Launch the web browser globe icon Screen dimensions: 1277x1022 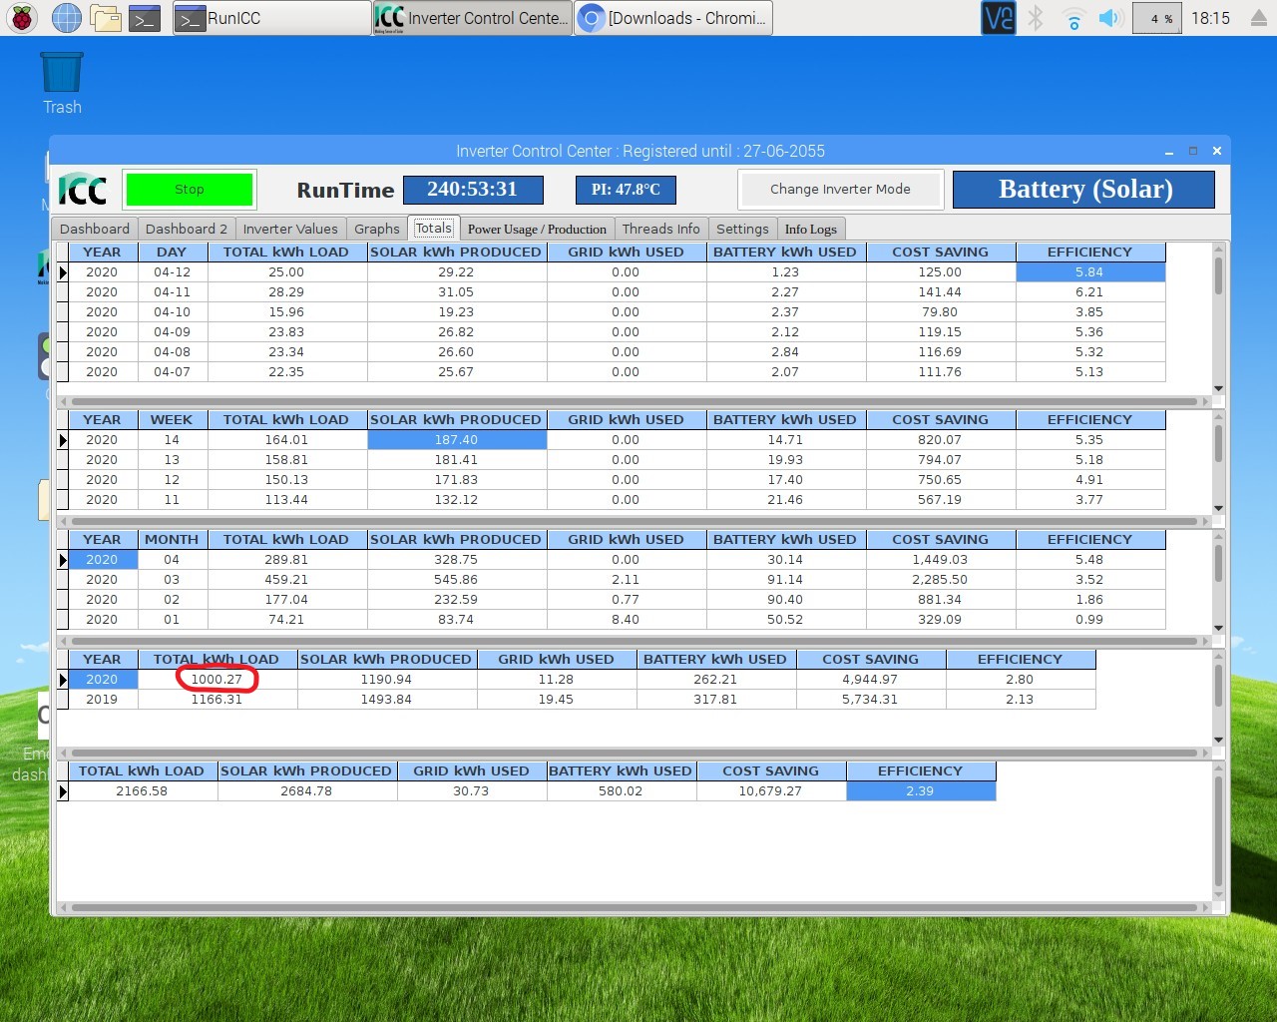click(67, 18)
